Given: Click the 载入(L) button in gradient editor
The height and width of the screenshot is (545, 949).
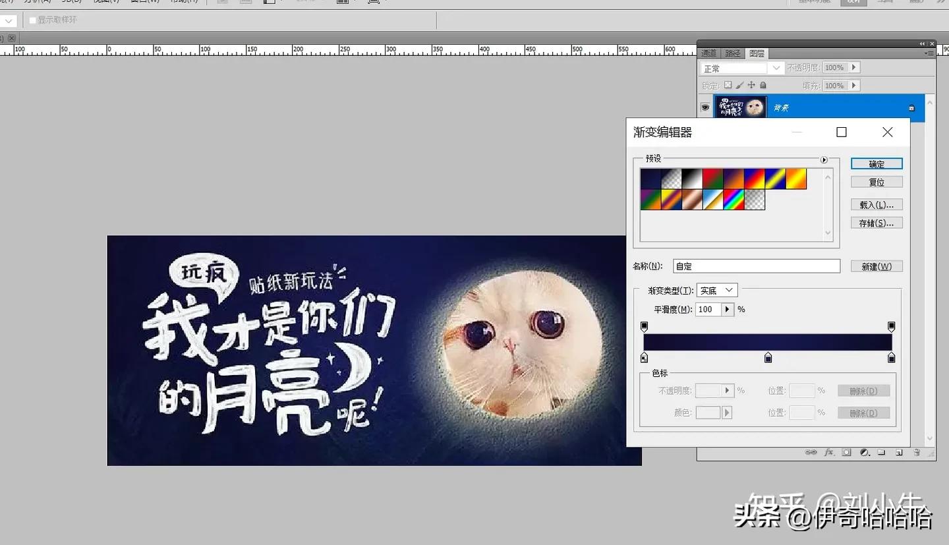Looking at the screenshot, I should click(x=877, y=204).
